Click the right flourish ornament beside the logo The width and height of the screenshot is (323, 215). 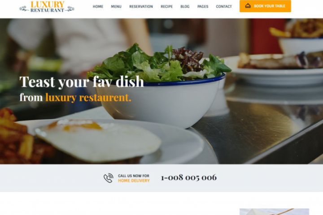70,9
